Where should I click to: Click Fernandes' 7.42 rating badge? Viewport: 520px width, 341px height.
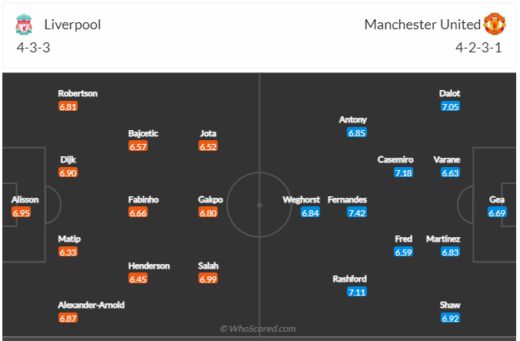(356, 212)
